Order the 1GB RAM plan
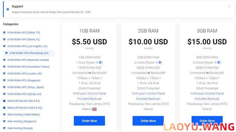Viewport: 236px width, 132px height. point(89,121)
